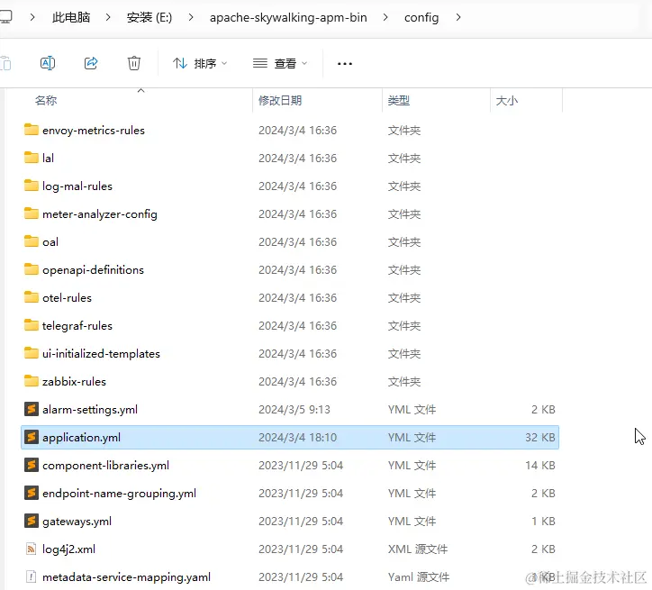The height and width of the screenshot is (590, 652).
Task: Select the oal folder icon
Action: [x=32, y=241]
